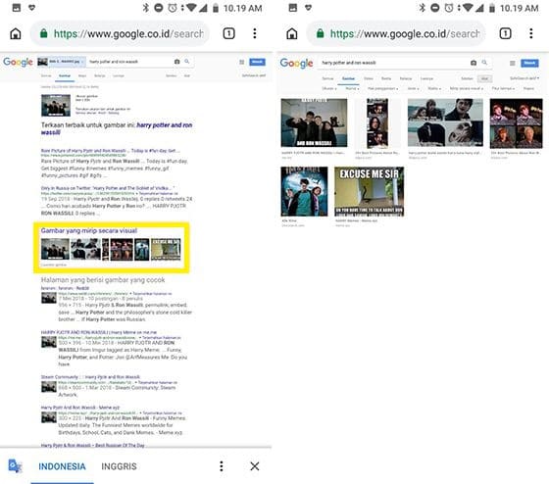The width and height of the screenshot is (549, 484).
Task: Open the Harry Potter movie poster thumbnail in right page
Action: 304,191
